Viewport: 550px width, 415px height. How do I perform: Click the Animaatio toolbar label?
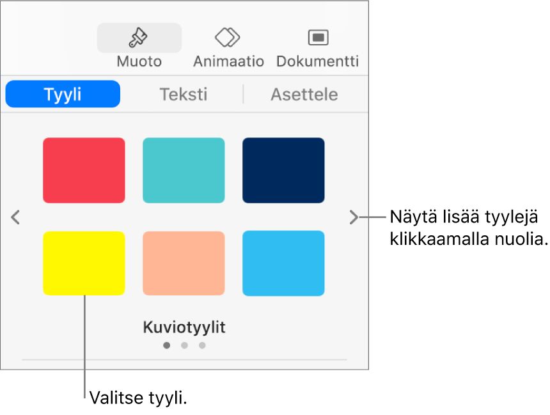coord(228,61)
